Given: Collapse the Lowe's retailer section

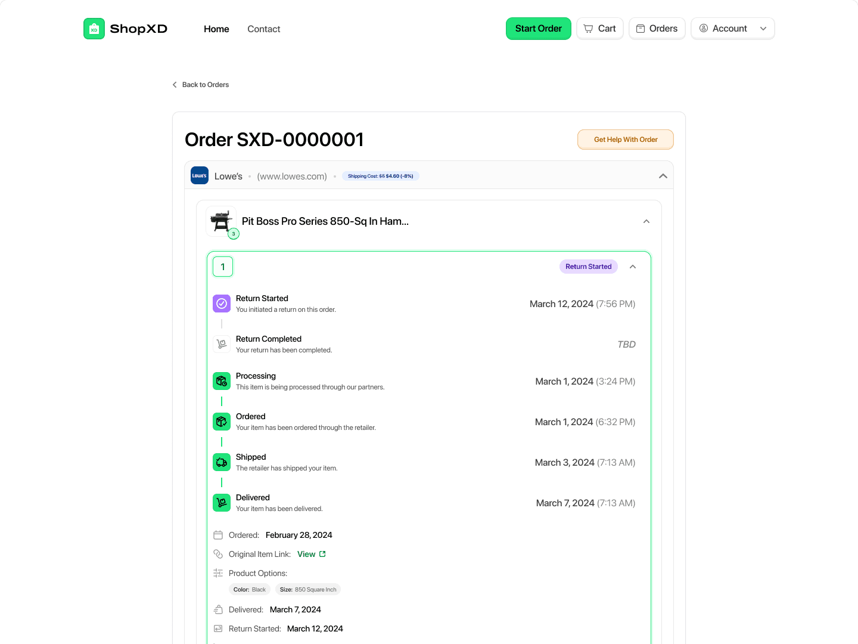Looking at the screenshot, I should coord(663,176).
